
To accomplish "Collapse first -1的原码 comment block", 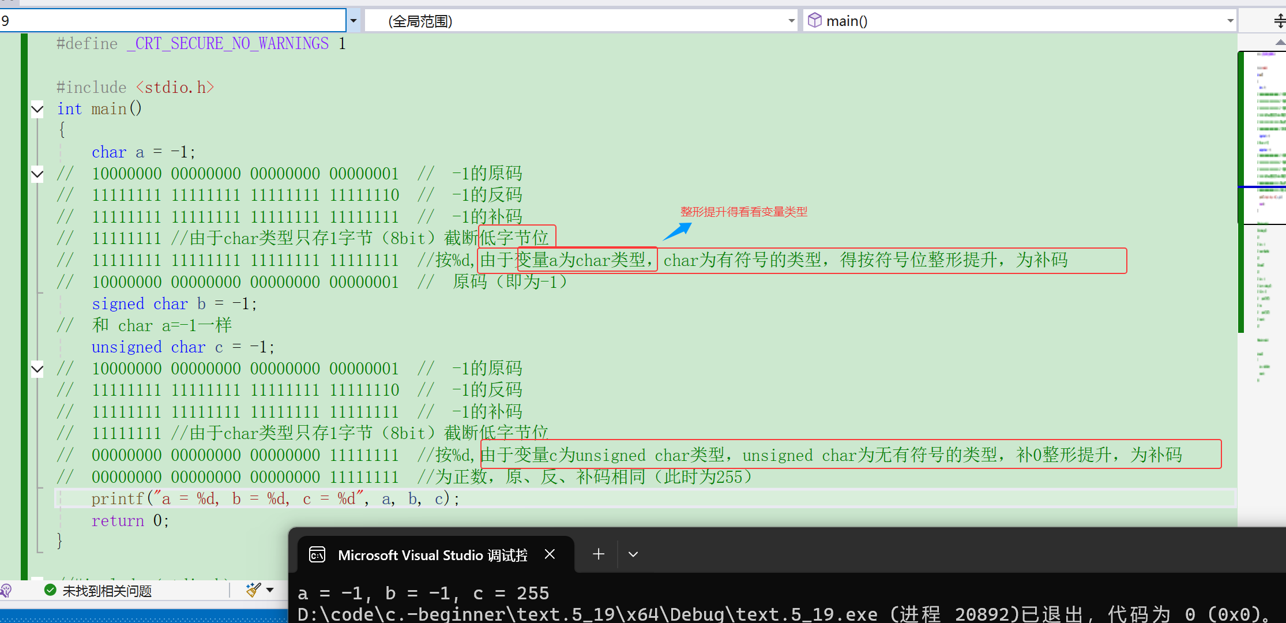I will pos(37,174).
